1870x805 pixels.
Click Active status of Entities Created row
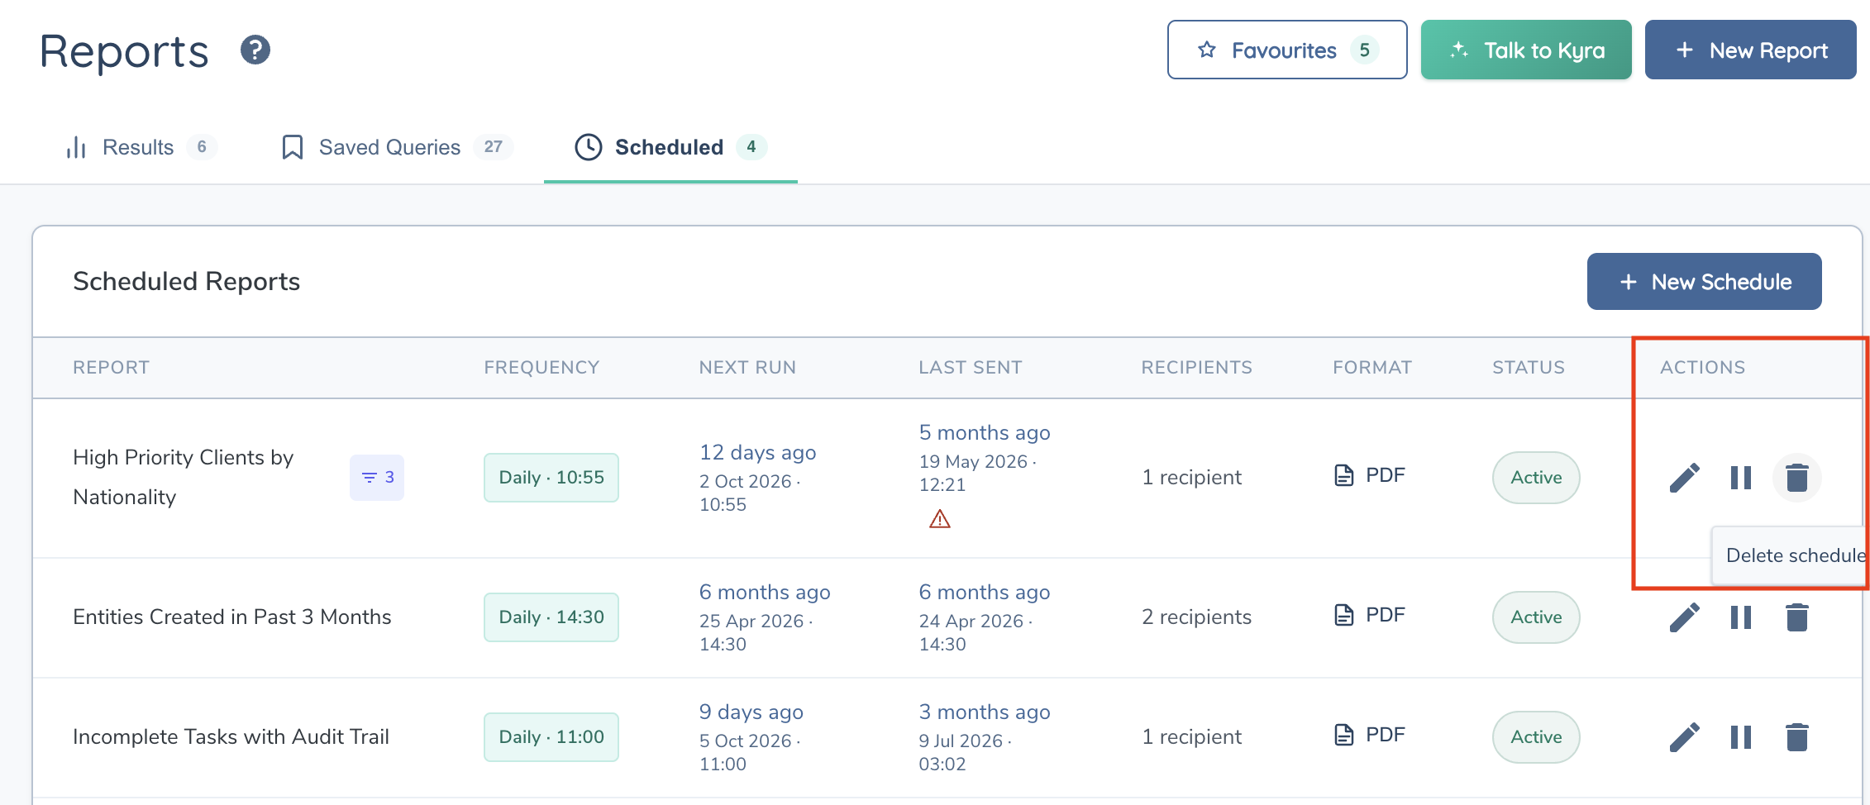coord(1536,617)
